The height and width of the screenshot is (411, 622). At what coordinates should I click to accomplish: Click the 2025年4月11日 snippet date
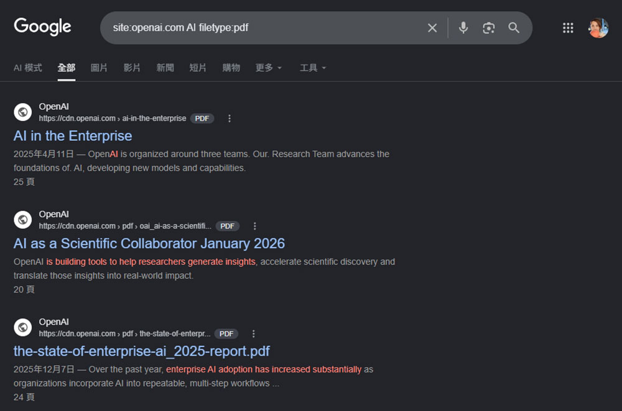tap(44, 154)
